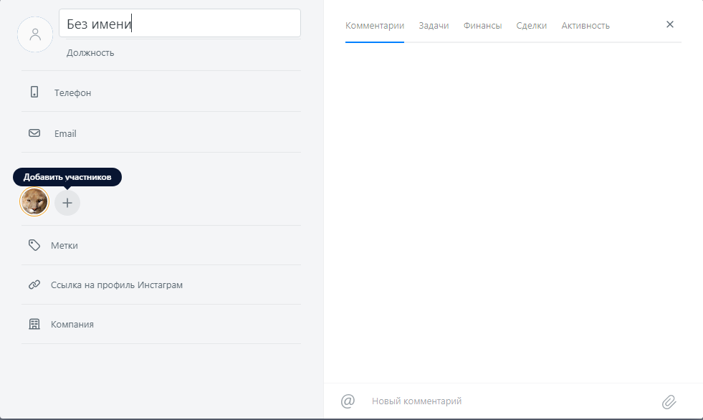Screen dimensions: 703x420
Task: Click the tag icon beside Метки
Action: point(34,244)
